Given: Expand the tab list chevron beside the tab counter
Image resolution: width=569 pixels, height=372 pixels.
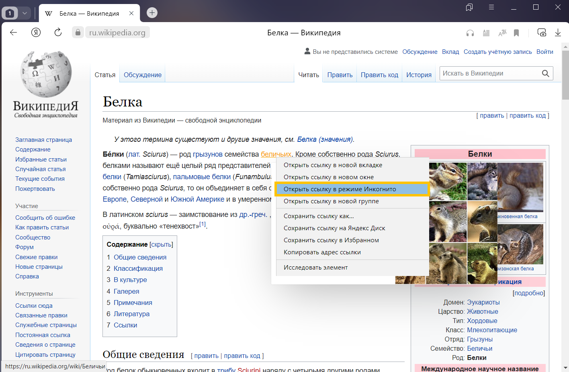Looking at the screenshot, I should (x=25, y=13).
